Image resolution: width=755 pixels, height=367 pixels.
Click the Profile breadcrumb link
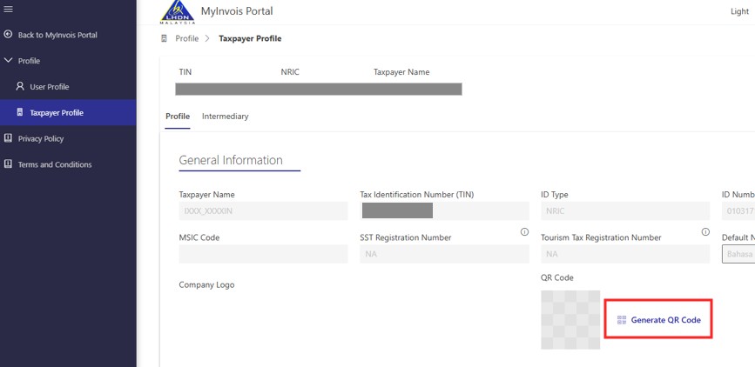click(x=186, y=38)
